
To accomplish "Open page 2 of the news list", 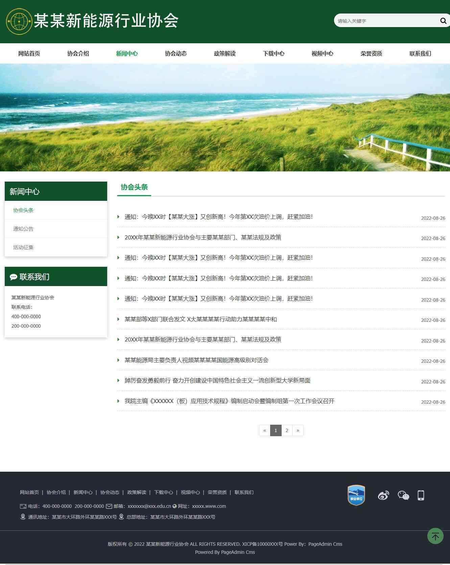I will click(287, 430).
